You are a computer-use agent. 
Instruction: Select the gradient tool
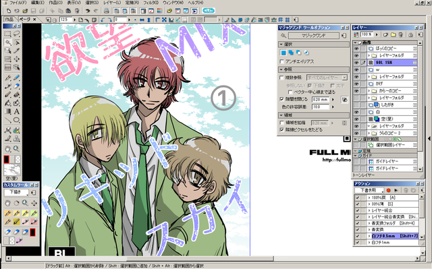(7, 111)
